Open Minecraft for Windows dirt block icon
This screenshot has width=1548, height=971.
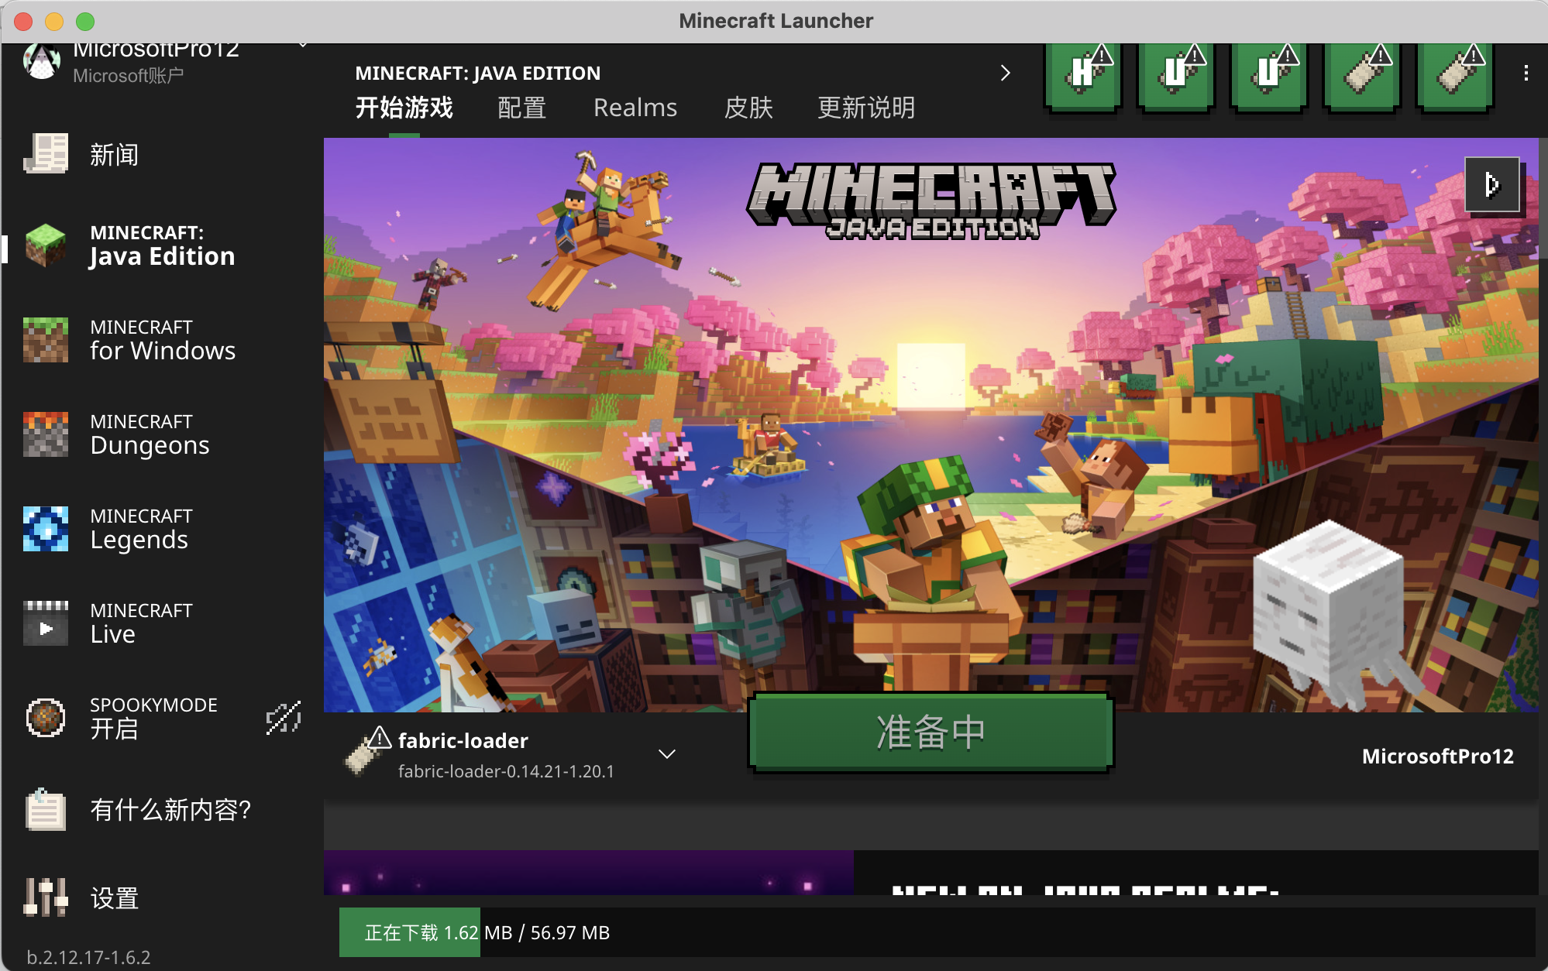tap(46, 339)
